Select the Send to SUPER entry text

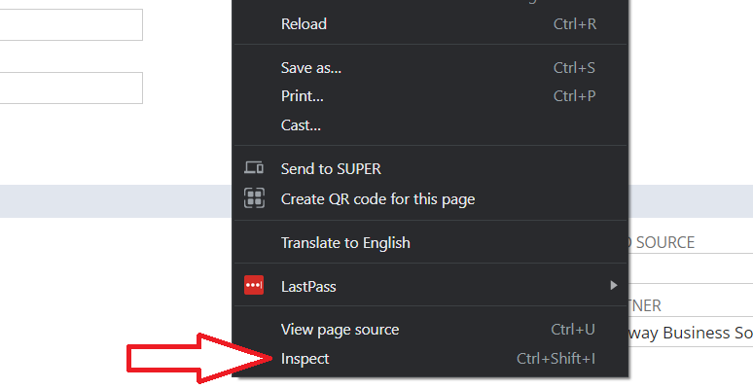[x=331, y=168]
